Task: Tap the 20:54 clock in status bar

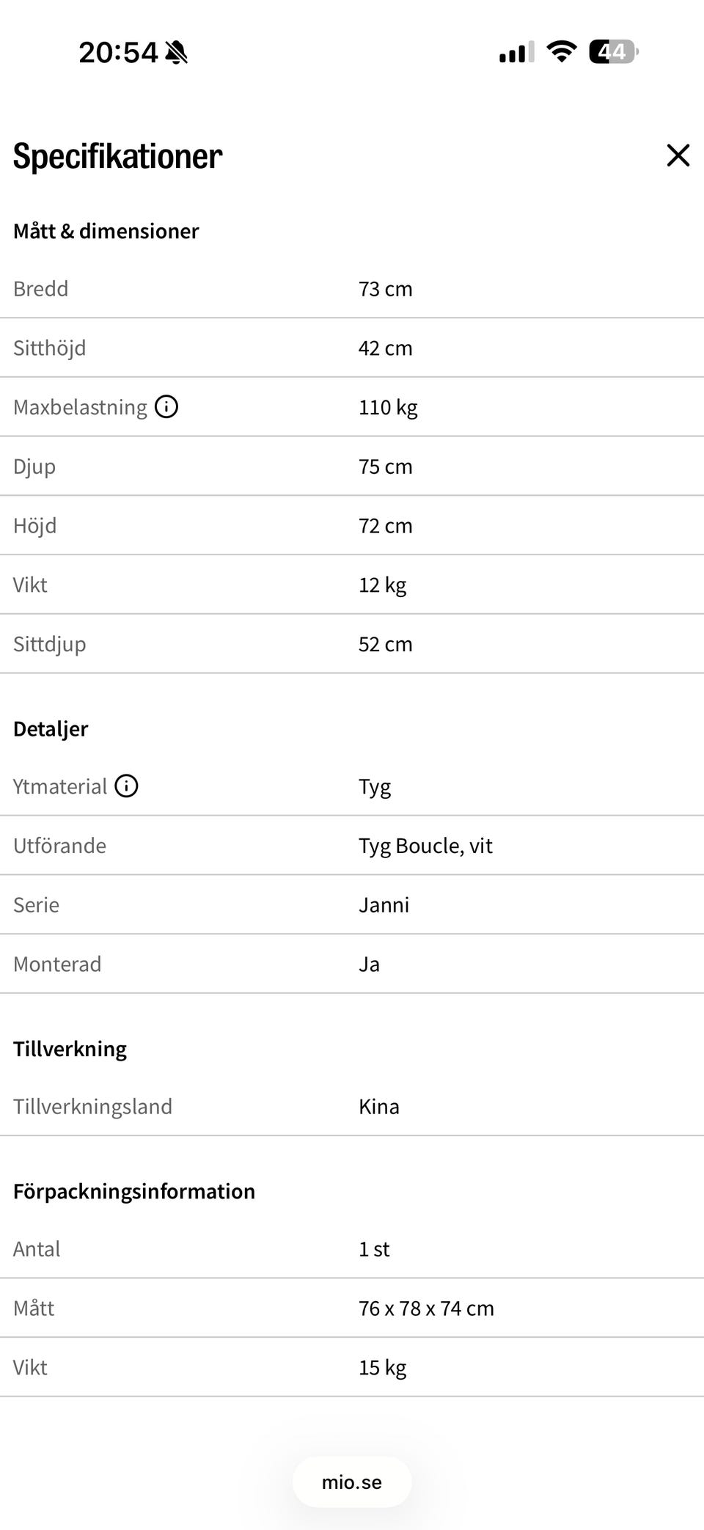Action: tap(118, 53)
